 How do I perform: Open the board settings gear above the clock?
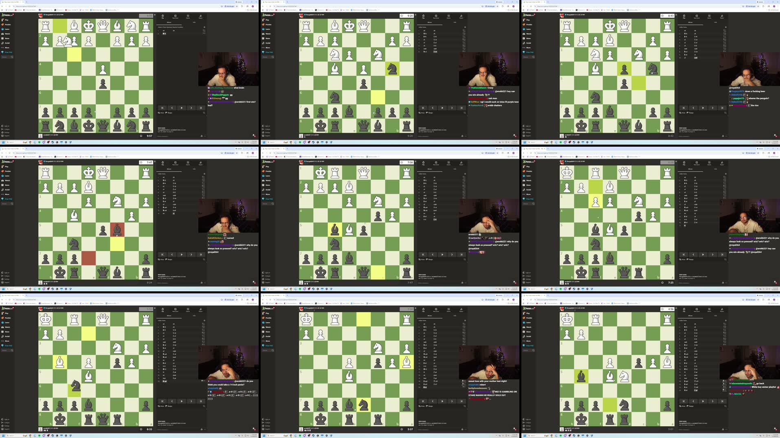(x=155, y=15)
